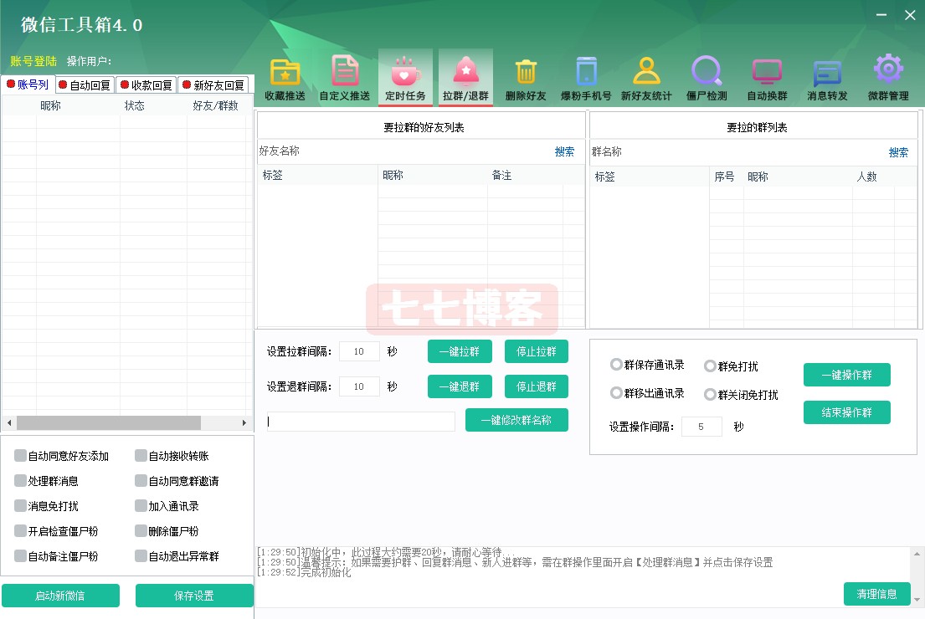Click the 一键操作群 button

tap(846, 375)
